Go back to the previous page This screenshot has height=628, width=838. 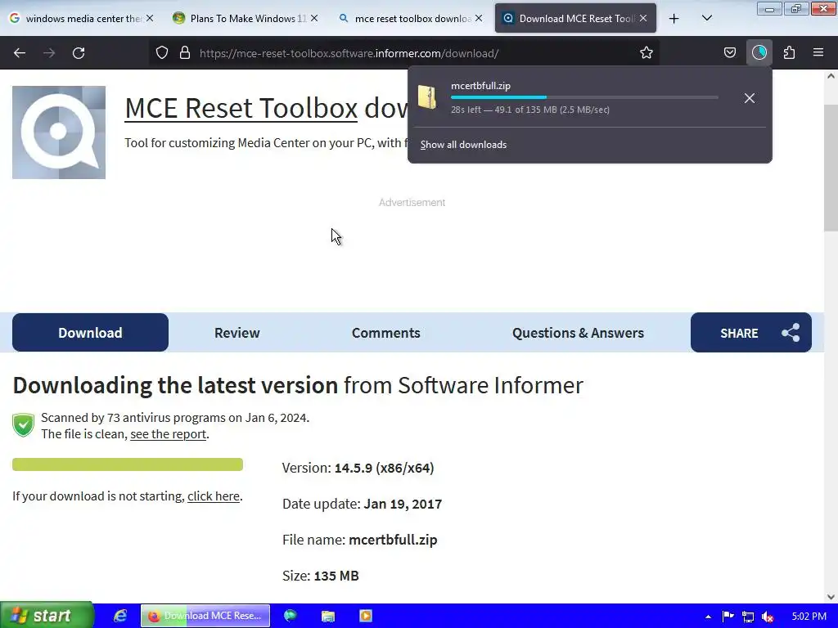(x=20, y=53)
